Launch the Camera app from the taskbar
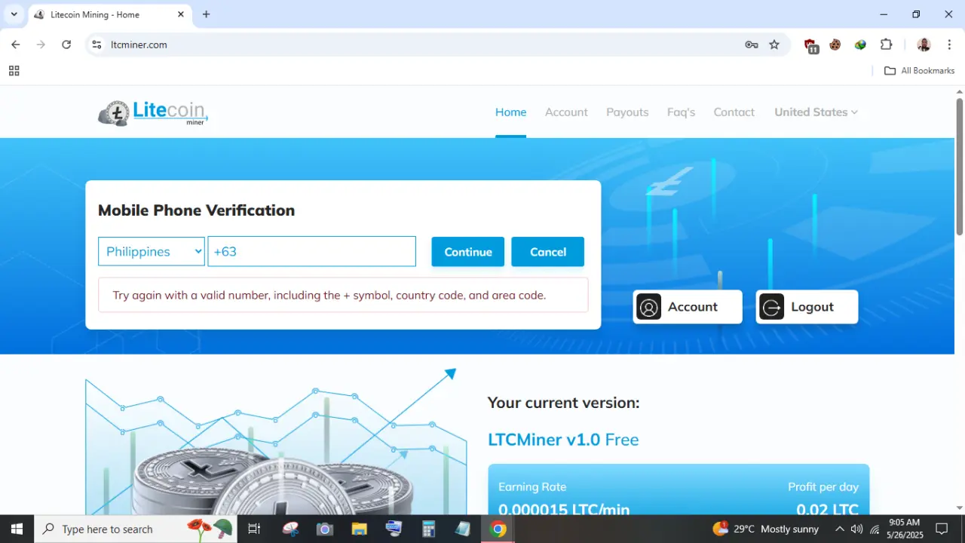This screenshot has width=965, height=543. pos(325,529)
